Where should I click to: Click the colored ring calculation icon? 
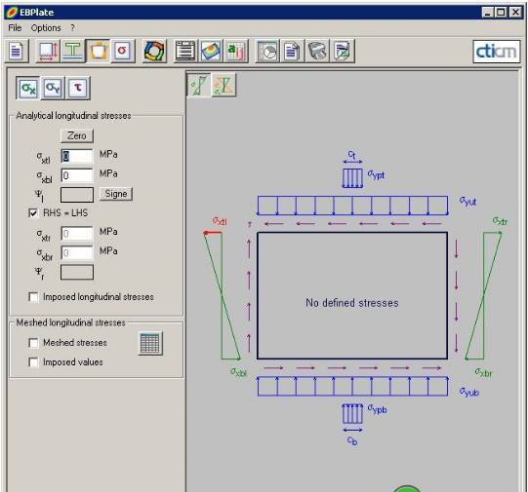[154, 51]
